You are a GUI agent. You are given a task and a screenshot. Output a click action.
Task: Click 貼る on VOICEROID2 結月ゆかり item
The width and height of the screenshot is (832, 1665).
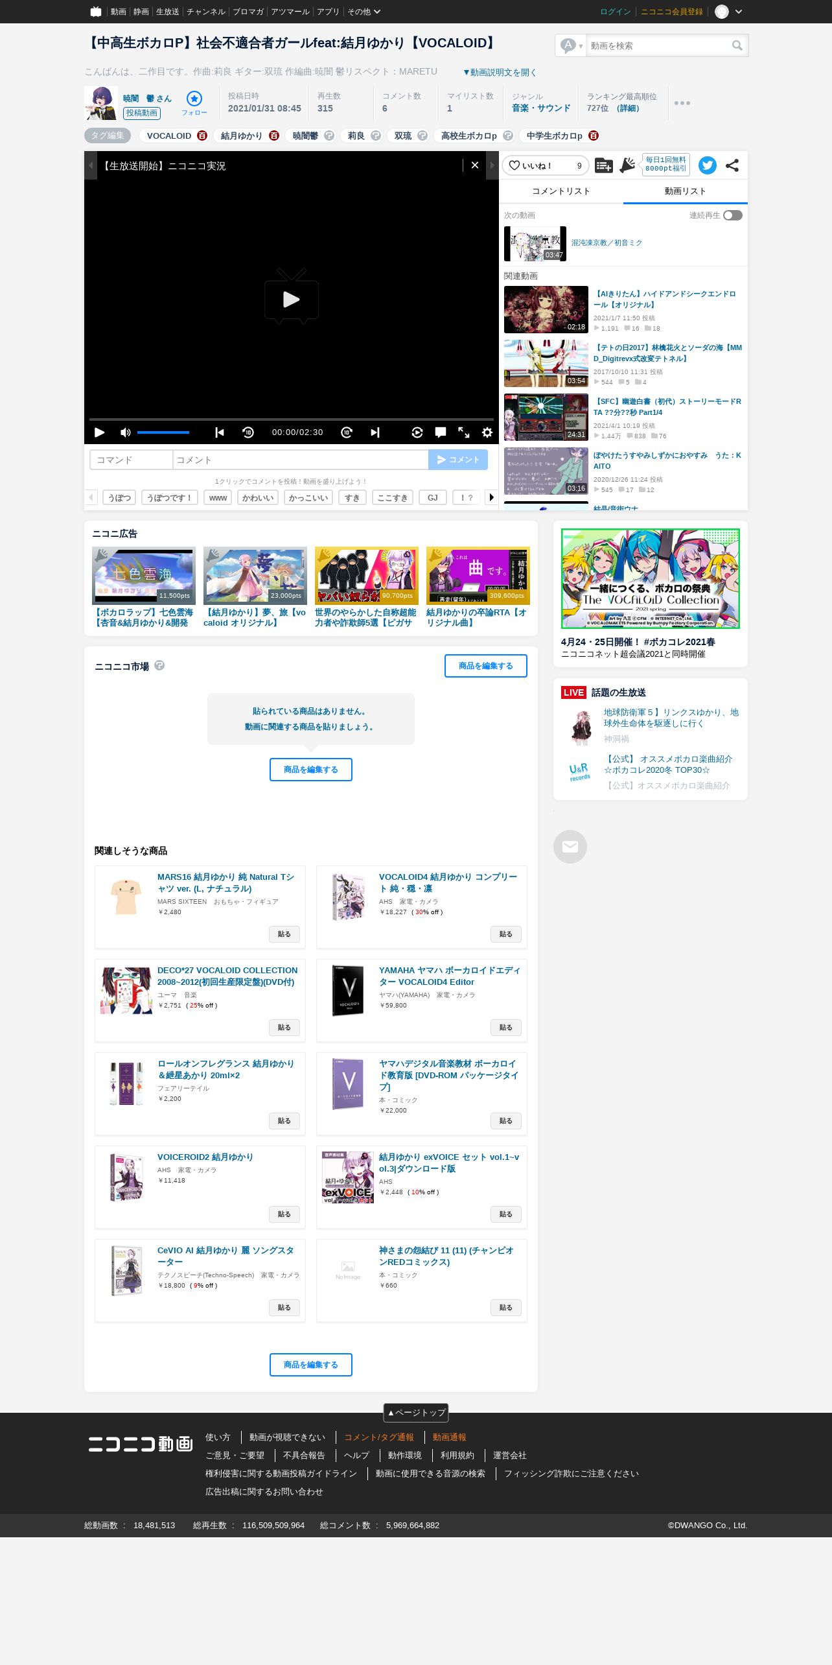[284, 1214]
